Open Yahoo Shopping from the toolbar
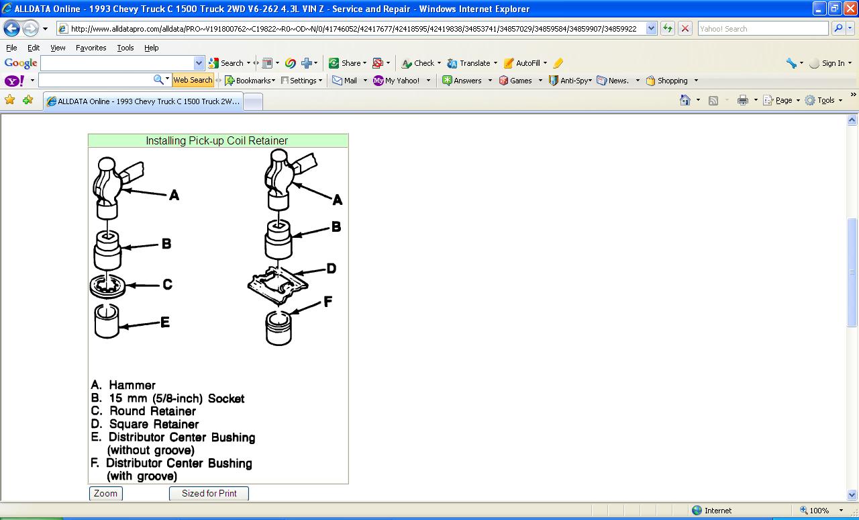 [667, 81]
